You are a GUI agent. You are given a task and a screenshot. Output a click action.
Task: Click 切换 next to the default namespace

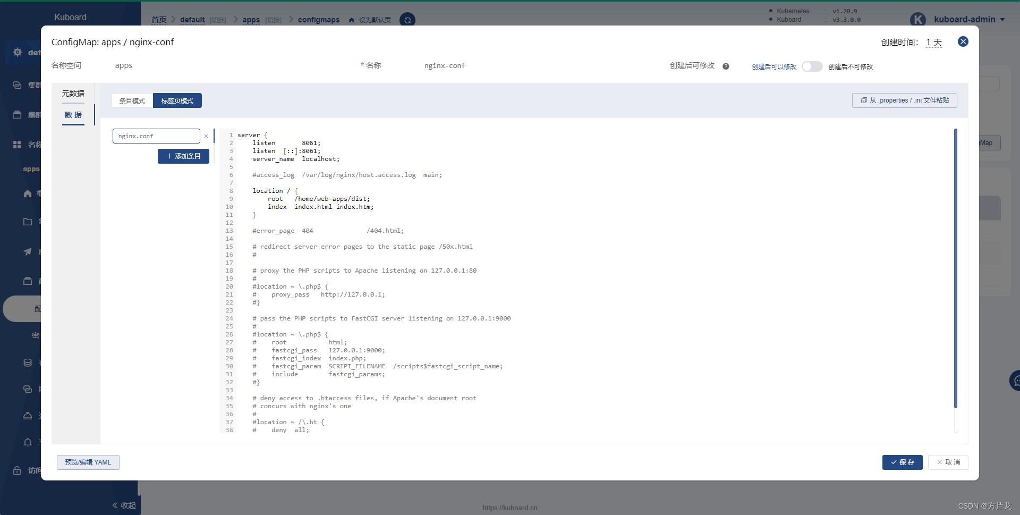tap(217, 20)
